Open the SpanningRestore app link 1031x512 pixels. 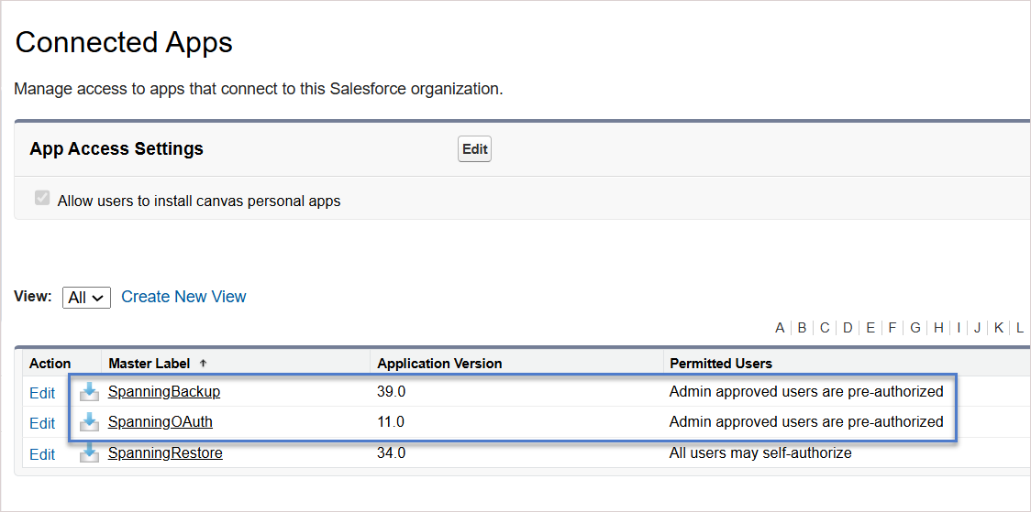tap(165, 452)
